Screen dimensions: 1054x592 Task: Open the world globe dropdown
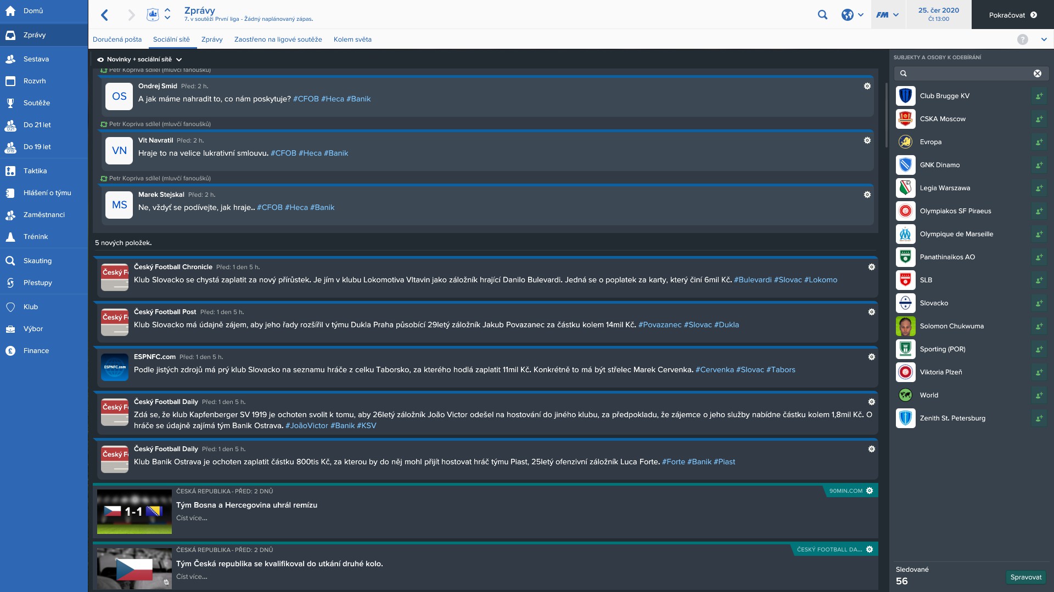[853, 15]
